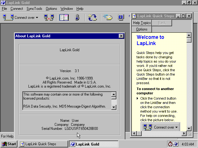This screenshot has height=148, width=198.
Task: Click Quick Steps horizontal scroll left arrow
Action: tap(134, 134)
